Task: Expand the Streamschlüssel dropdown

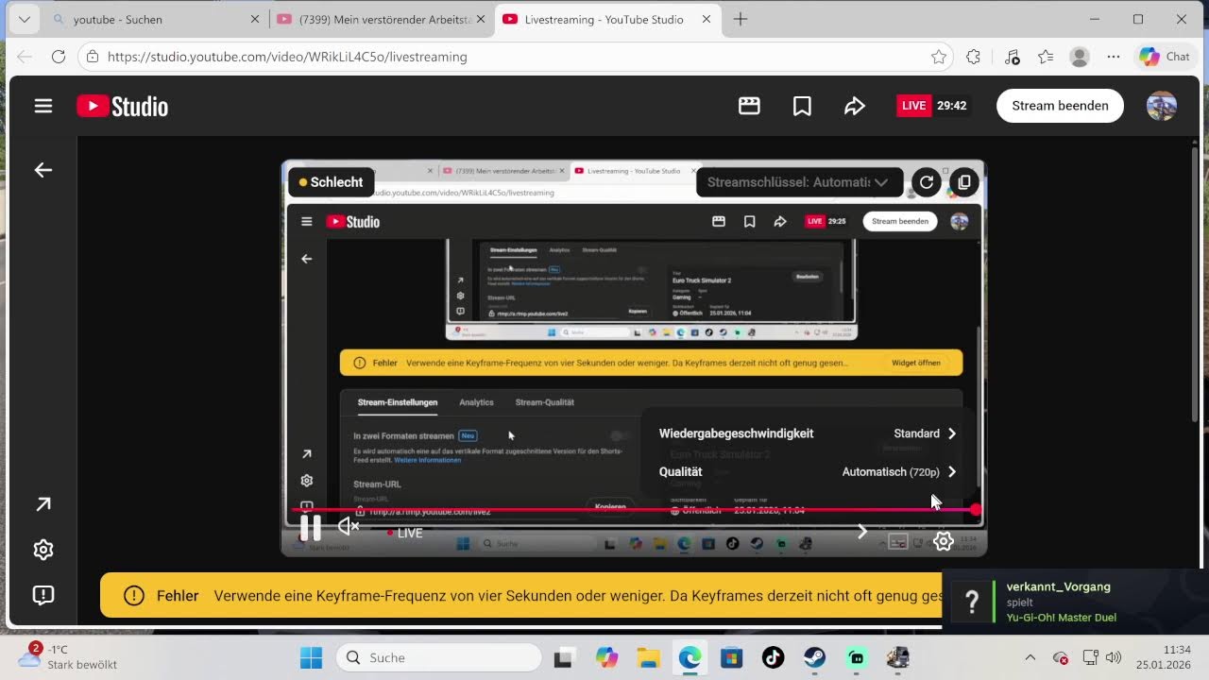Action: click(799, 182)
